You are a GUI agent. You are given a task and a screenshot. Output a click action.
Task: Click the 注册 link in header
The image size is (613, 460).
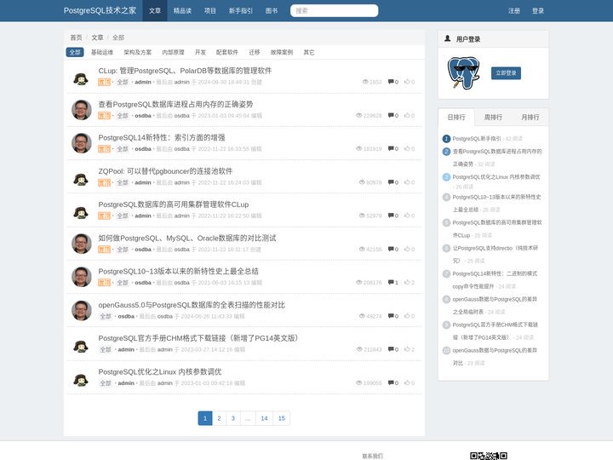514,11
